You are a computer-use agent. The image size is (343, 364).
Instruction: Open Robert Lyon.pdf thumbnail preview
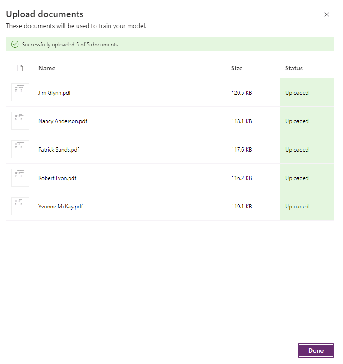coord(20,178)
